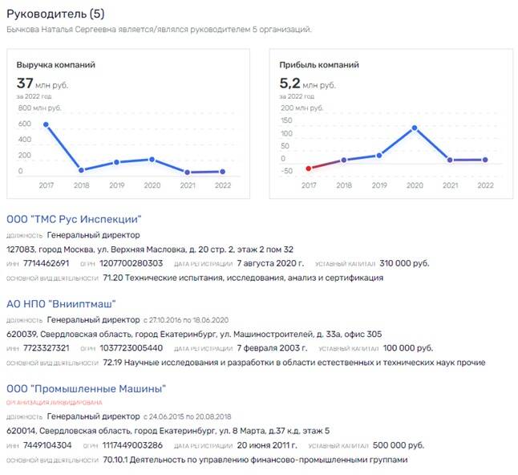Click the 2019 data point on profit chart
Screen dimensions: 518x475
(379, 155)
